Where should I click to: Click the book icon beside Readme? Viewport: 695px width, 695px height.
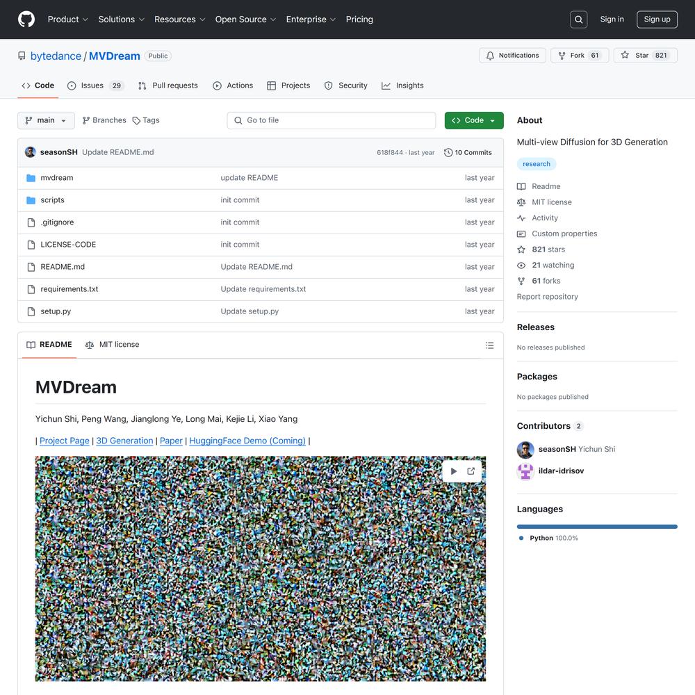[x=521, y=186]
